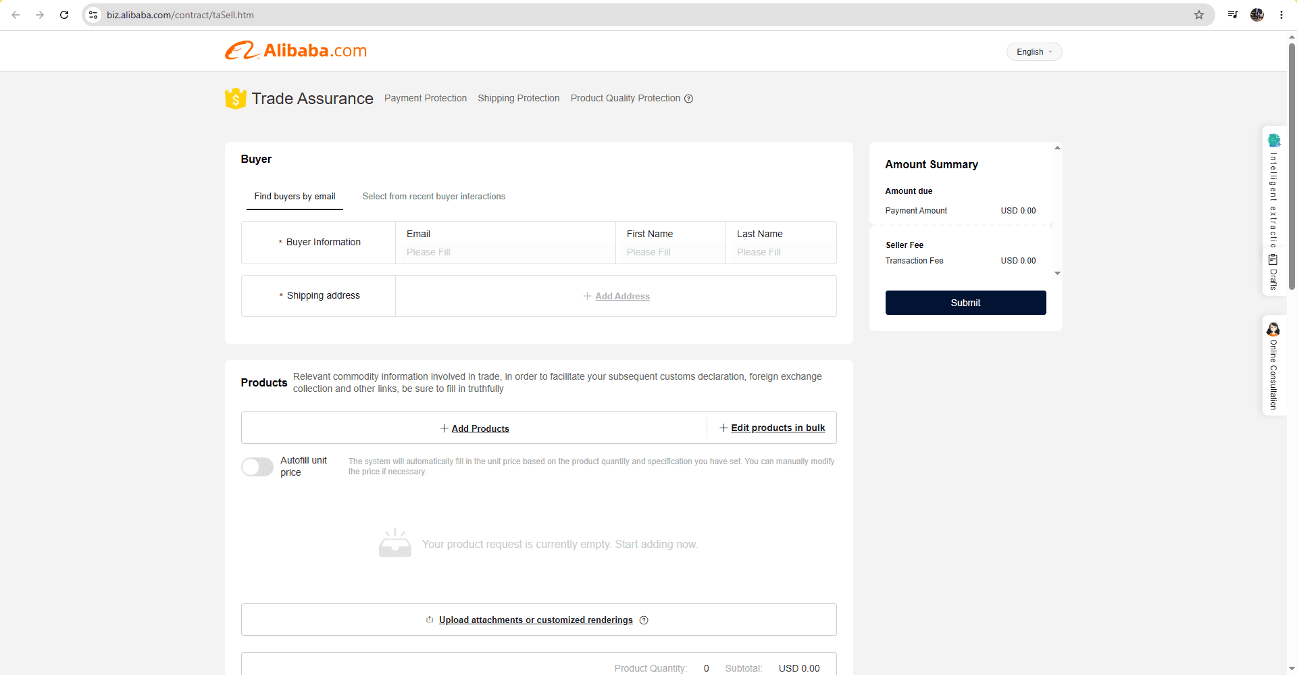The height and width of the screenshot is (675, 1297).
Task: Click the page vertical scrollbar thumb
Action: 1292,166
